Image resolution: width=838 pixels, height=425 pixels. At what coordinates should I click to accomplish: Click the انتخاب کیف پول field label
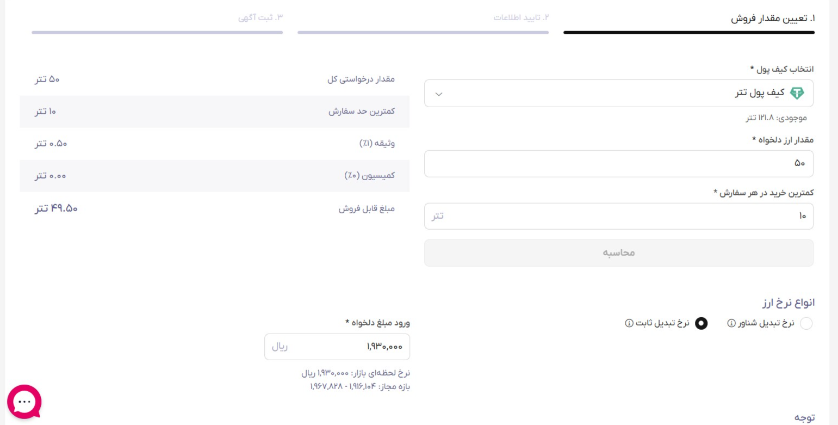(782, 69)
